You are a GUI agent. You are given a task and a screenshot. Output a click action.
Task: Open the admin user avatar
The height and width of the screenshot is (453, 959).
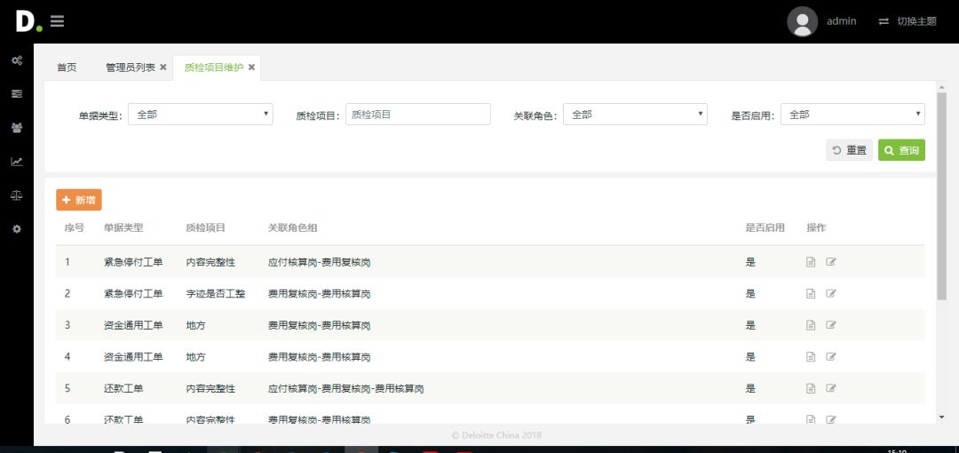pyautogui.click(x=802, y=22)
